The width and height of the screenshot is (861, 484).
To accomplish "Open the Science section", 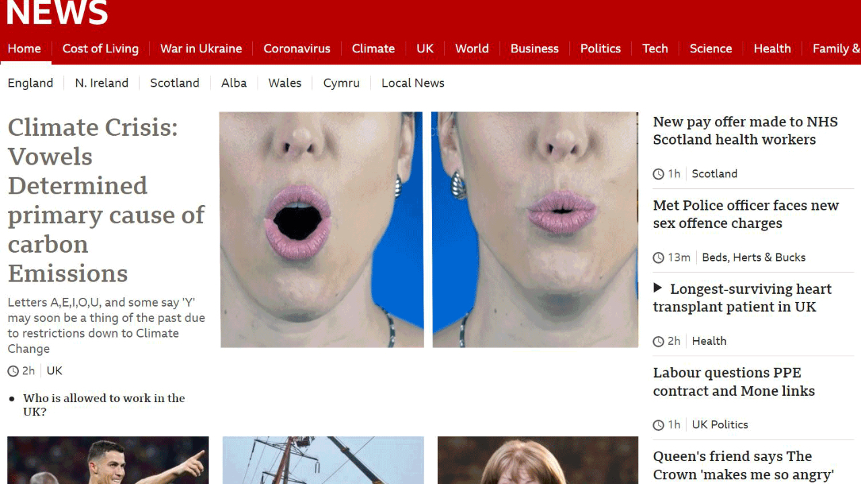I will 711,48.
